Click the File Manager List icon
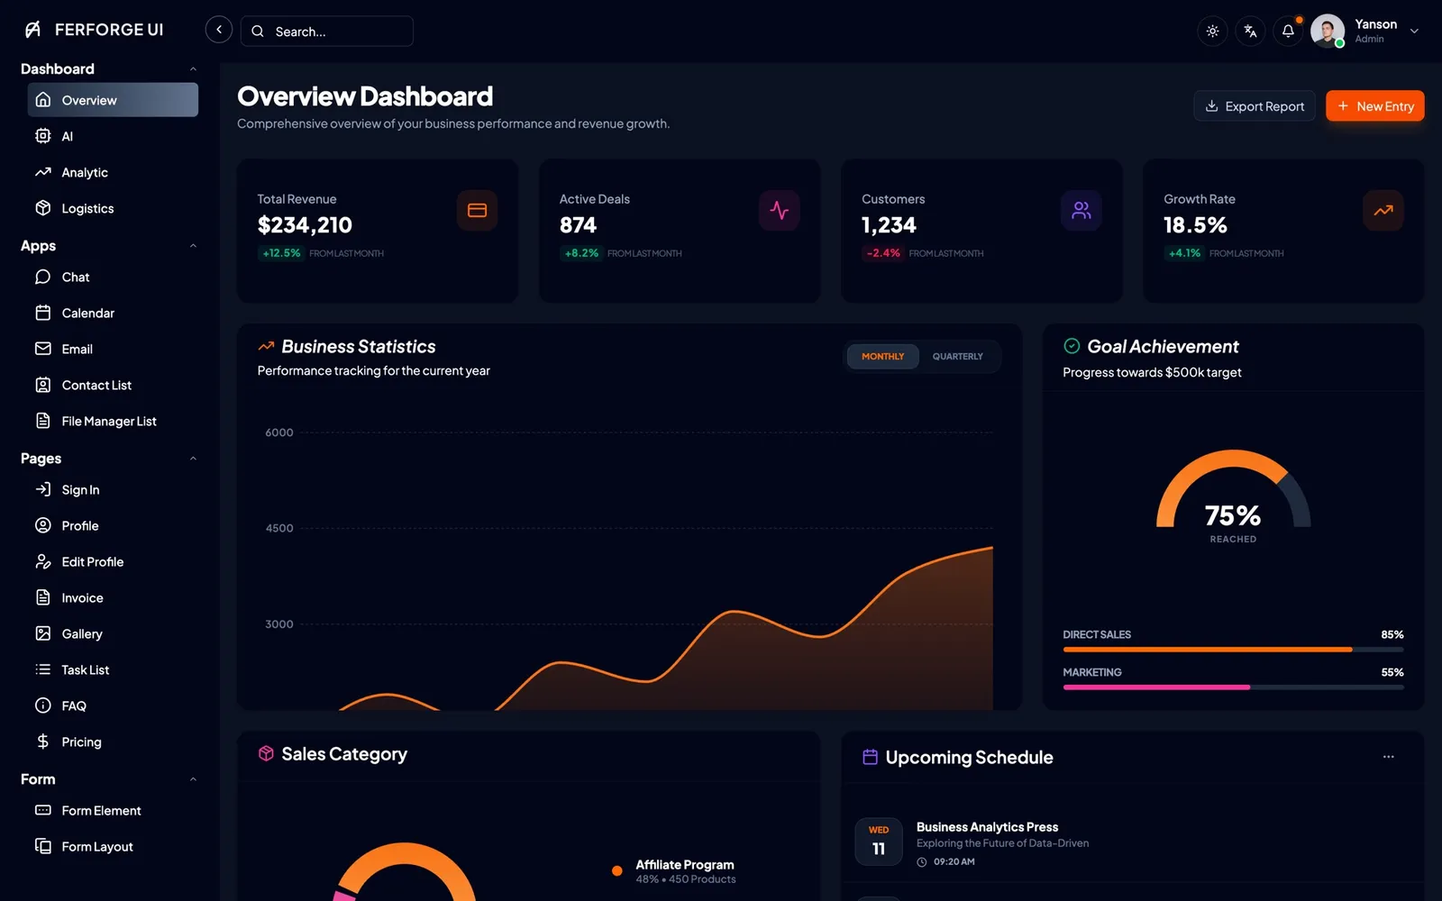1442x901 pixels. coord(42,421)
